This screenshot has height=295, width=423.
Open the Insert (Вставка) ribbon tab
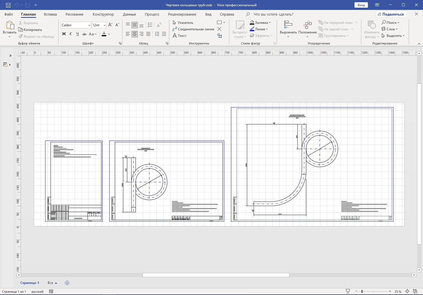point(50,14)
